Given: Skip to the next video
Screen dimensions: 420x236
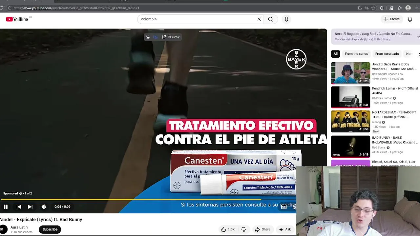Looking at the screenshot, I should click(30, 207).
